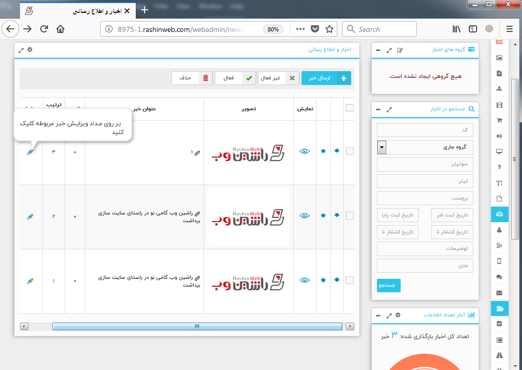
Task: Go to the browser home page
Action: (60, 29)
